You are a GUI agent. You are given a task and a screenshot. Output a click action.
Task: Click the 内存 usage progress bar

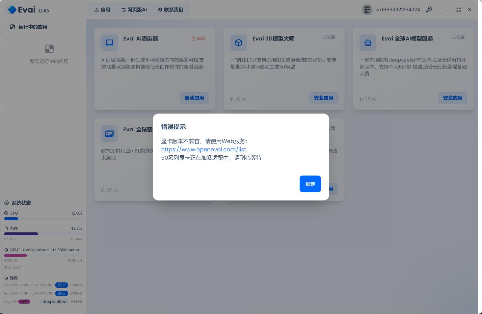point(43,234)
